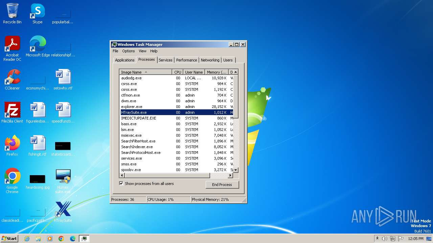Select the SearchIndexer.exe process
The image size is (433, 243).
point(176,147)
